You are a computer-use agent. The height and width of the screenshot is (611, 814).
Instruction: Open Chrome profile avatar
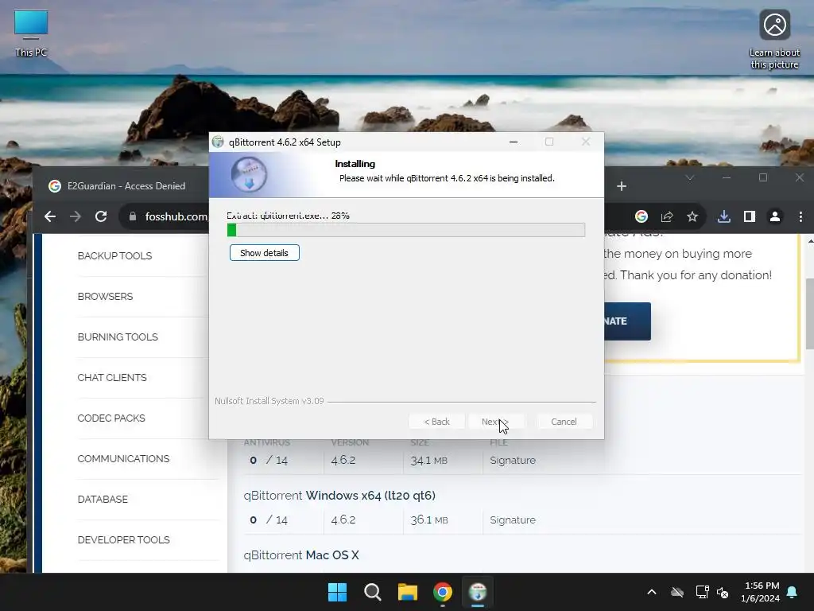pos(774,216)
